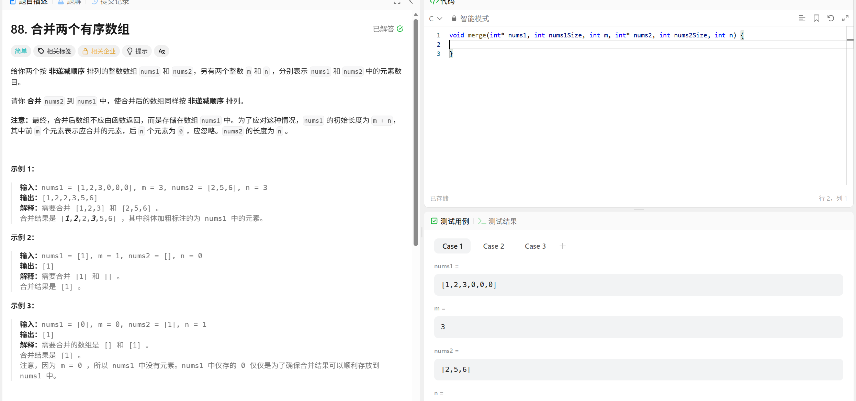Select the Case 2 tab
Viewport: 856px width, 401px height.
(x=493, y=246)
